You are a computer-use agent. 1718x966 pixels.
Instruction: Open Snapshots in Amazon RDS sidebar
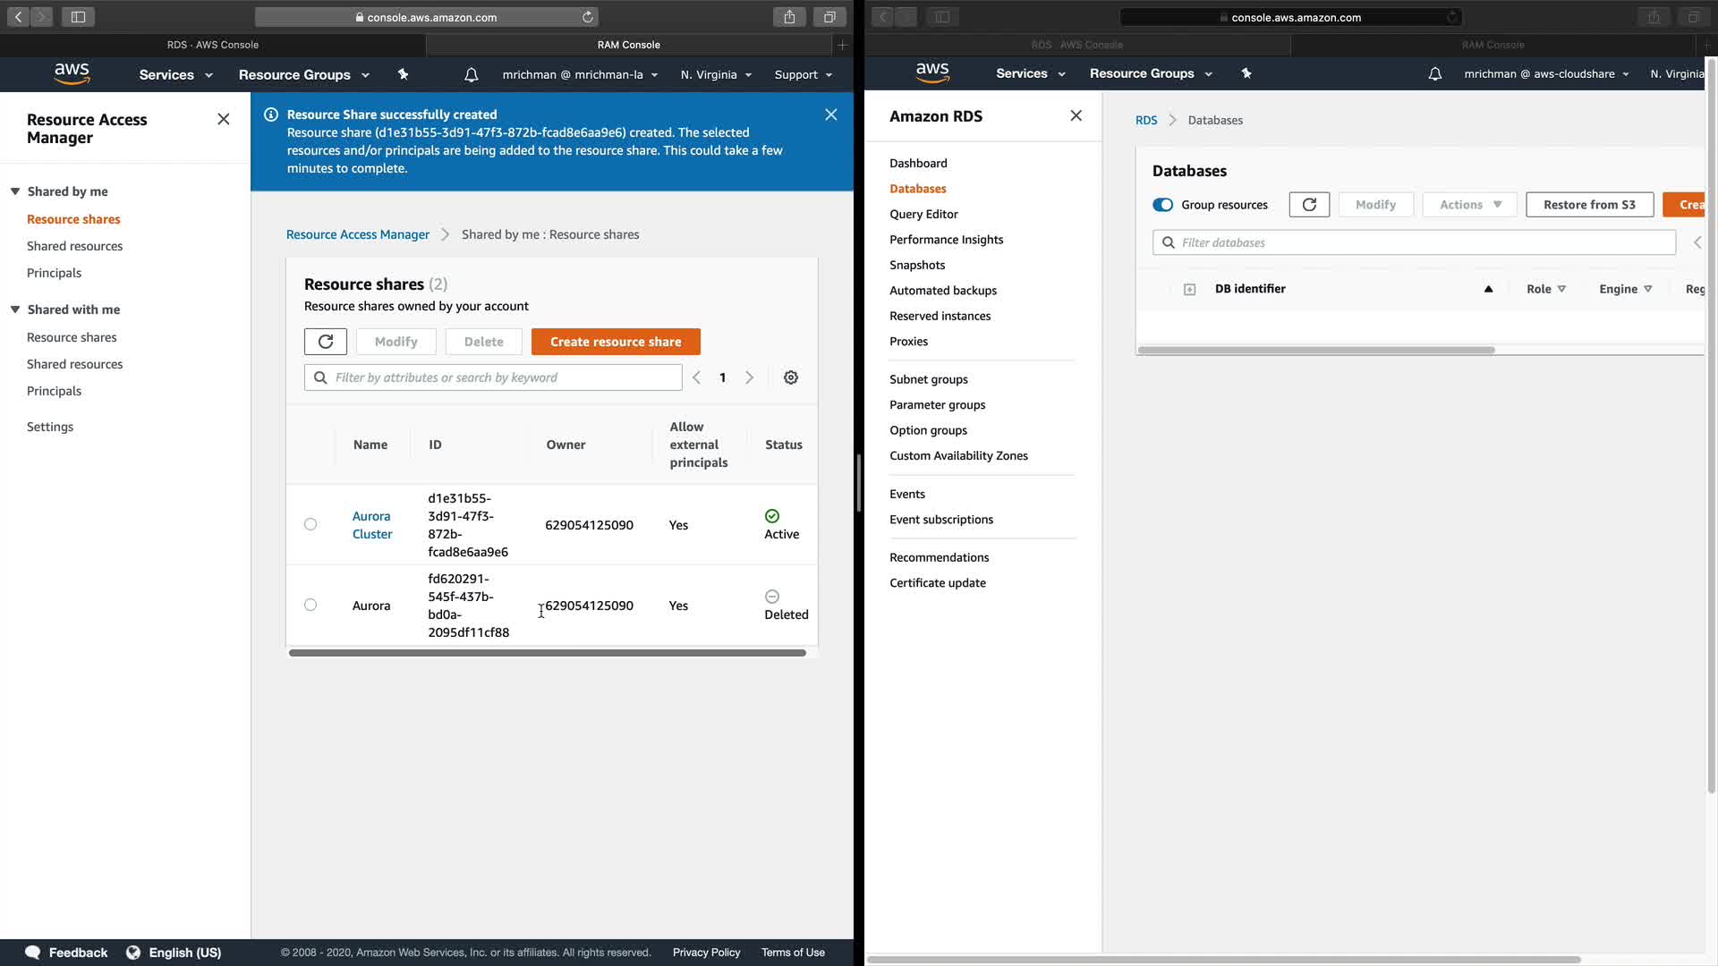coord(917,265)
